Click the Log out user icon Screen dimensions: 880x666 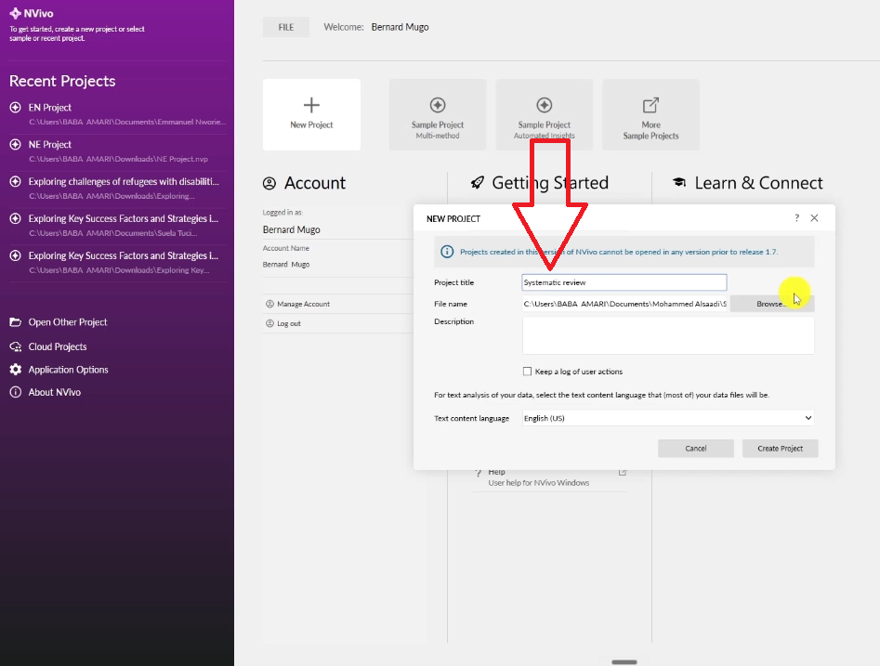pos(269,323)
